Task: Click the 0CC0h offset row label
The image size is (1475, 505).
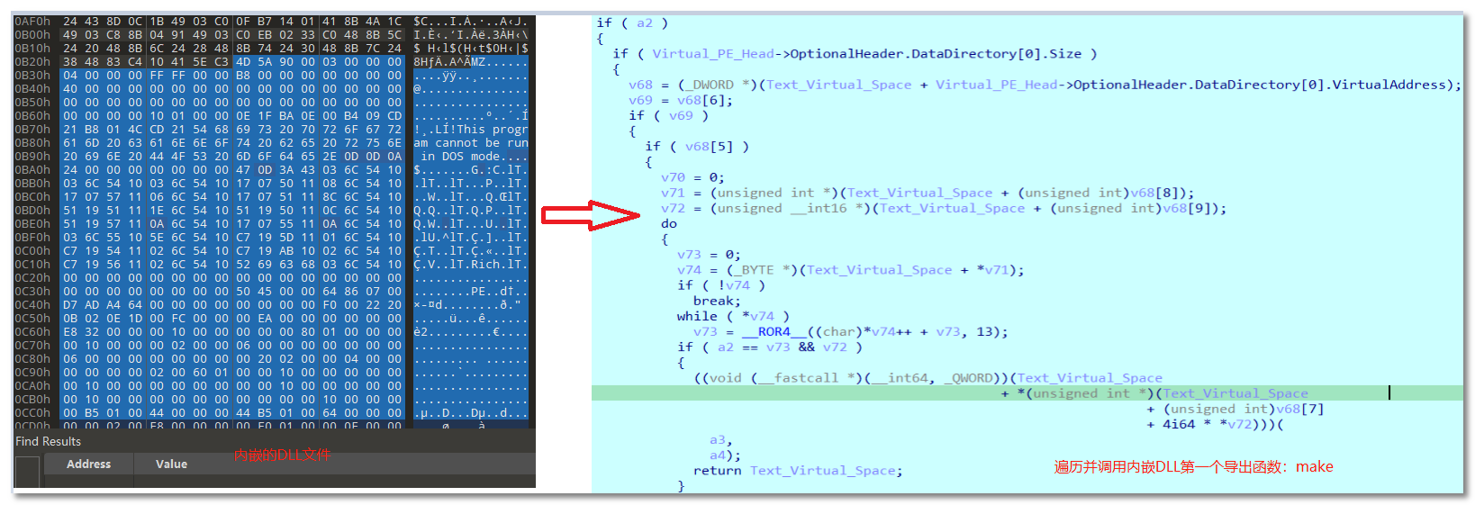Action: click(32, 413)
